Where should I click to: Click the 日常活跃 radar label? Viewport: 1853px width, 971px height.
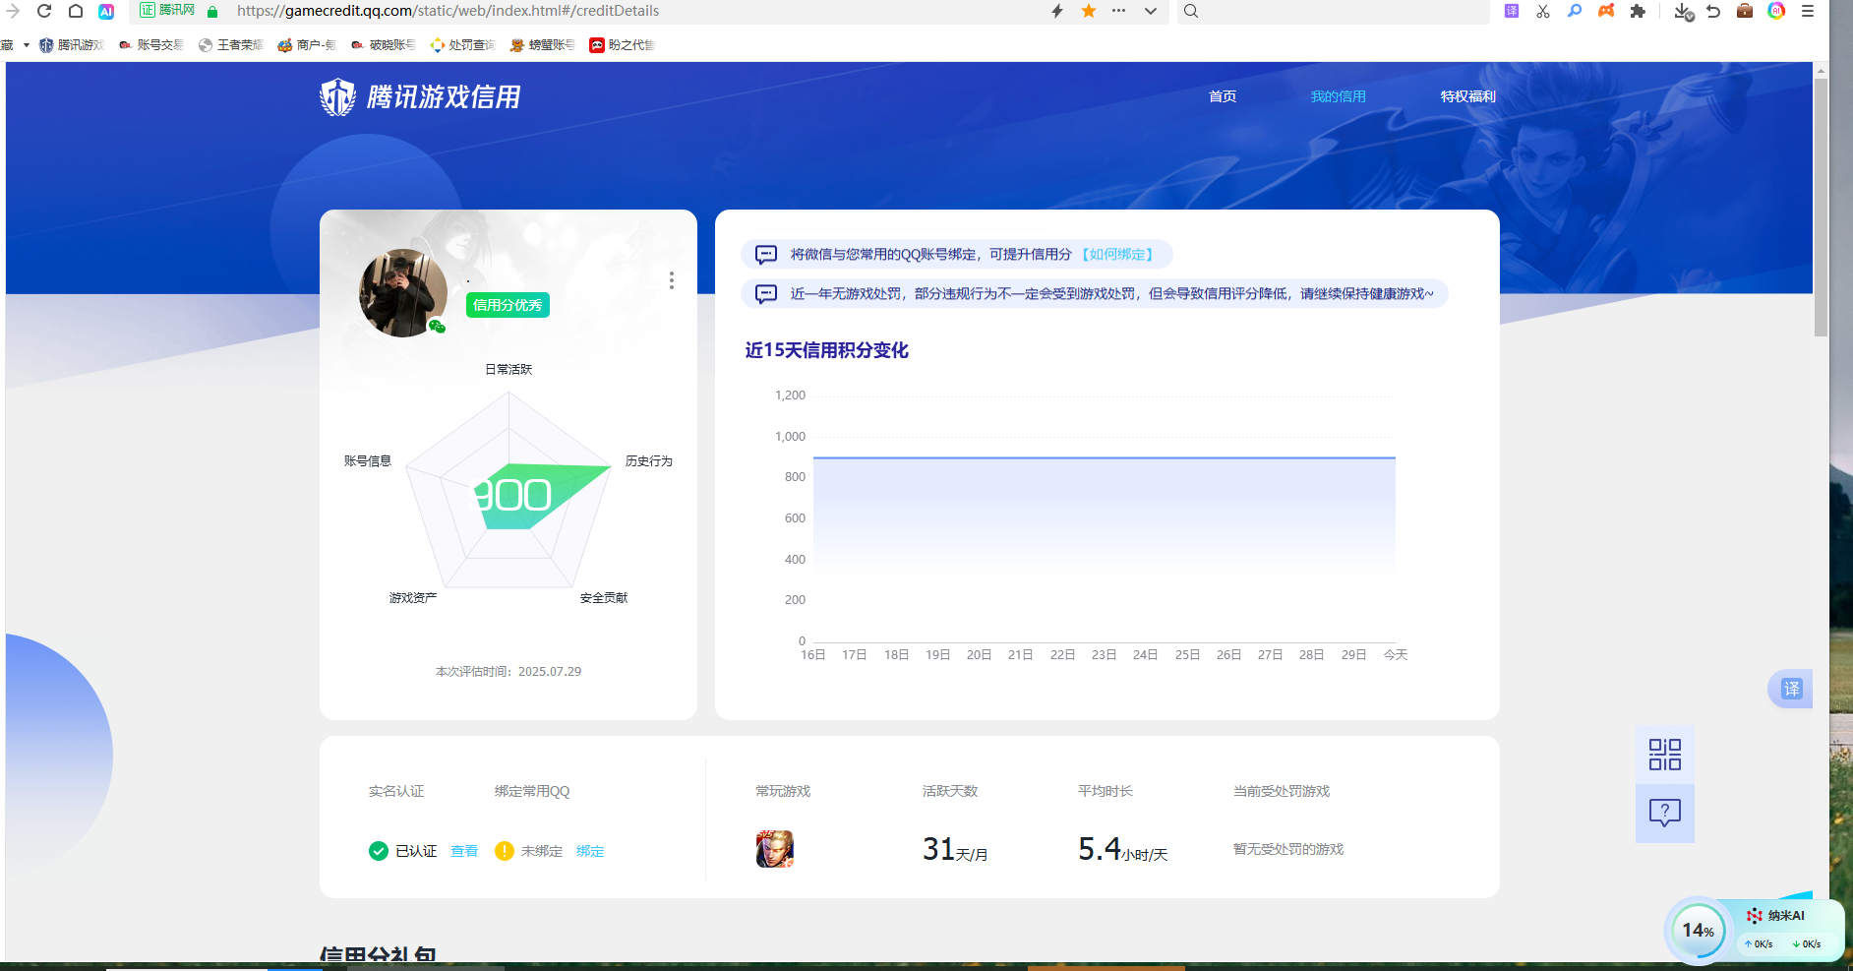pos(508,369)
